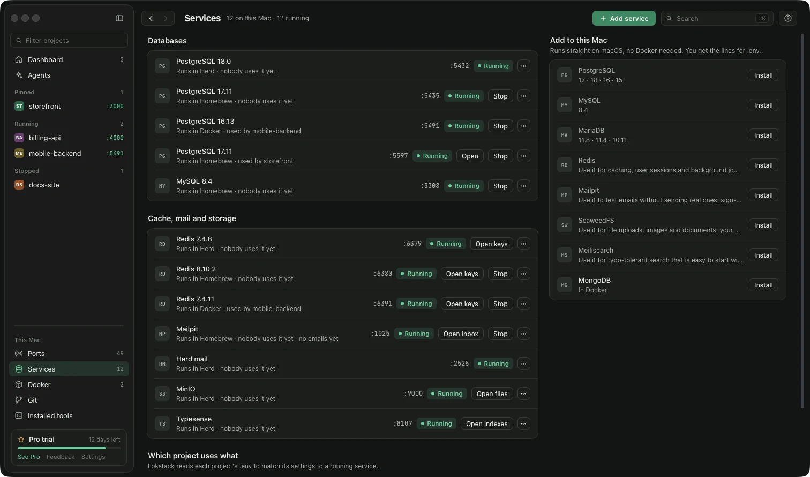Open indexes for Typesense

(x=486, y=423)
